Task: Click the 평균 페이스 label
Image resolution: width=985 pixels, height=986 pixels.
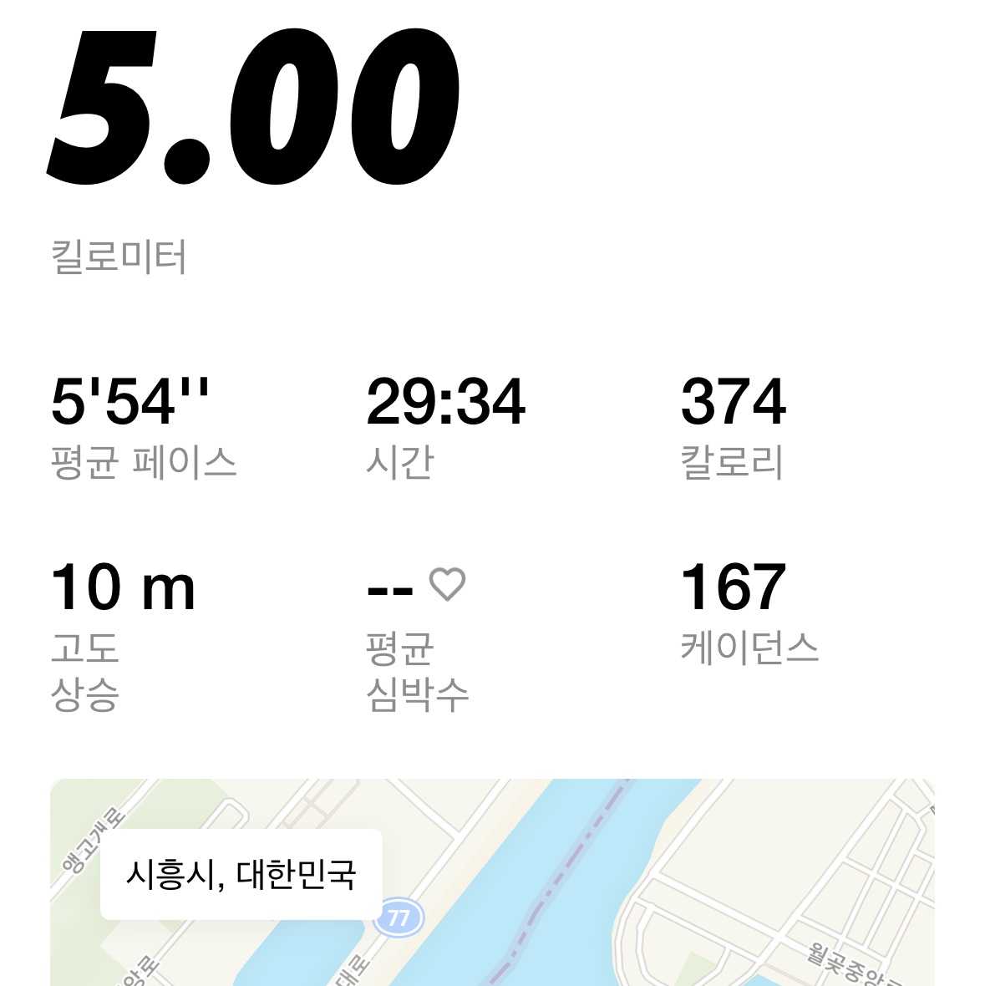Action: (x=144, y=462)
